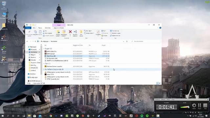Viewport: 210px width, 118px height.
Task: Switch to the Paylaş ribbon tab
Action: tap(40, 28)
